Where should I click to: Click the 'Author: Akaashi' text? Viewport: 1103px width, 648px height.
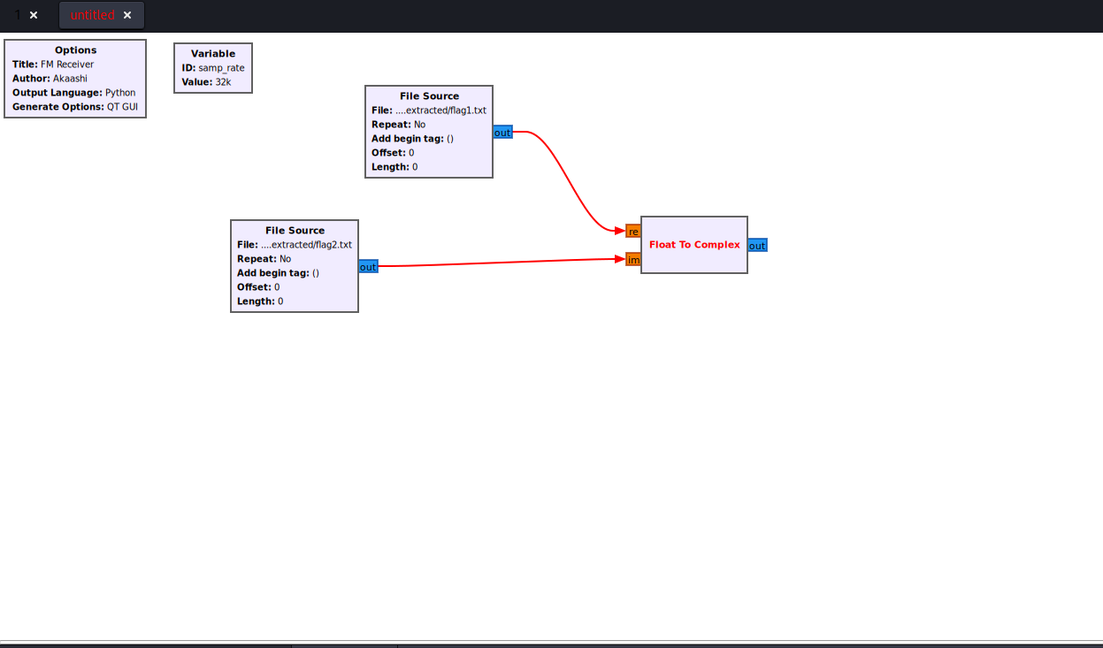(50, 79)
